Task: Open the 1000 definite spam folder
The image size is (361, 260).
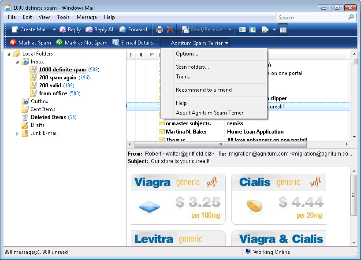Action: tap(62, 70)
